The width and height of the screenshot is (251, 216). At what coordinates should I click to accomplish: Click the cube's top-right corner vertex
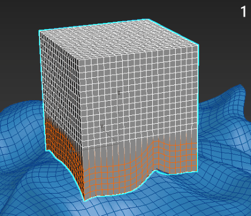(198, 45)
